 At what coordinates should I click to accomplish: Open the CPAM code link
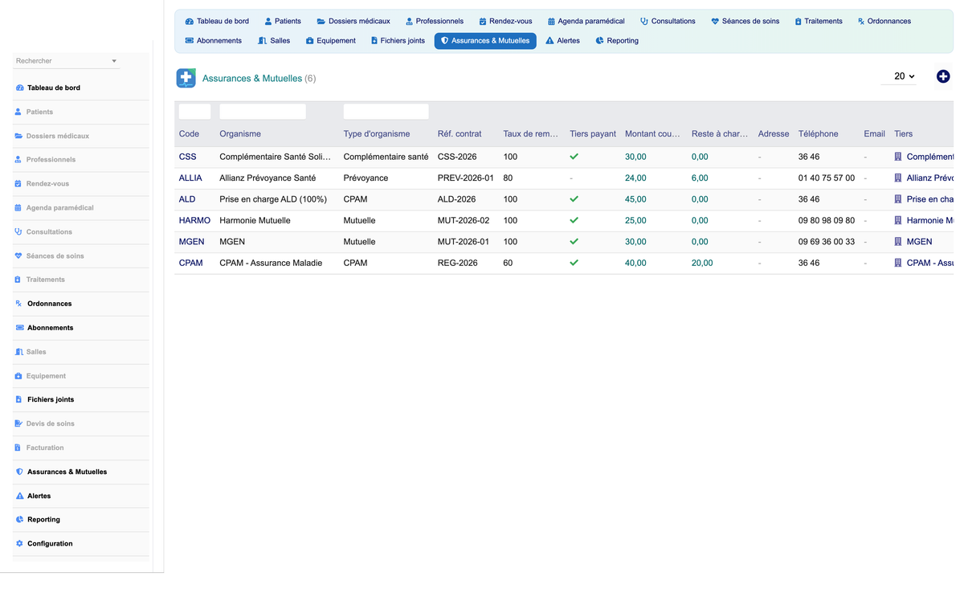tap(190, 263)
